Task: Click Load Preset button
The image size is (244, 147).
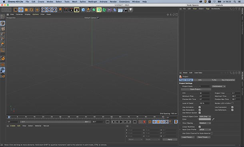Action: point(188,137)
